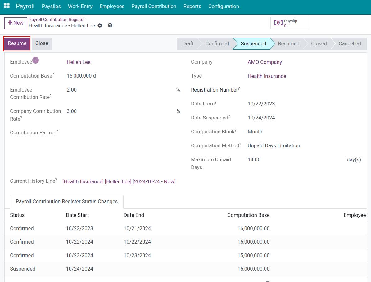
Task: Click the Payslip money icon stat button
Action: (x=289, y=23)
